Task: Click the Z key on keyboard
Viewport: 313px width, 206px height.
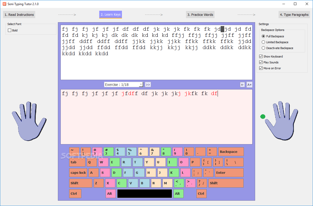Action: click(x=99, y=183)
